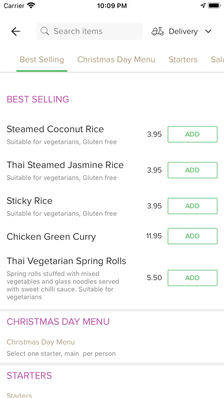This screenshot has width=224, height=398.
Task: Tap the magnifying glass search icon
Action: [x=44, y=31]
